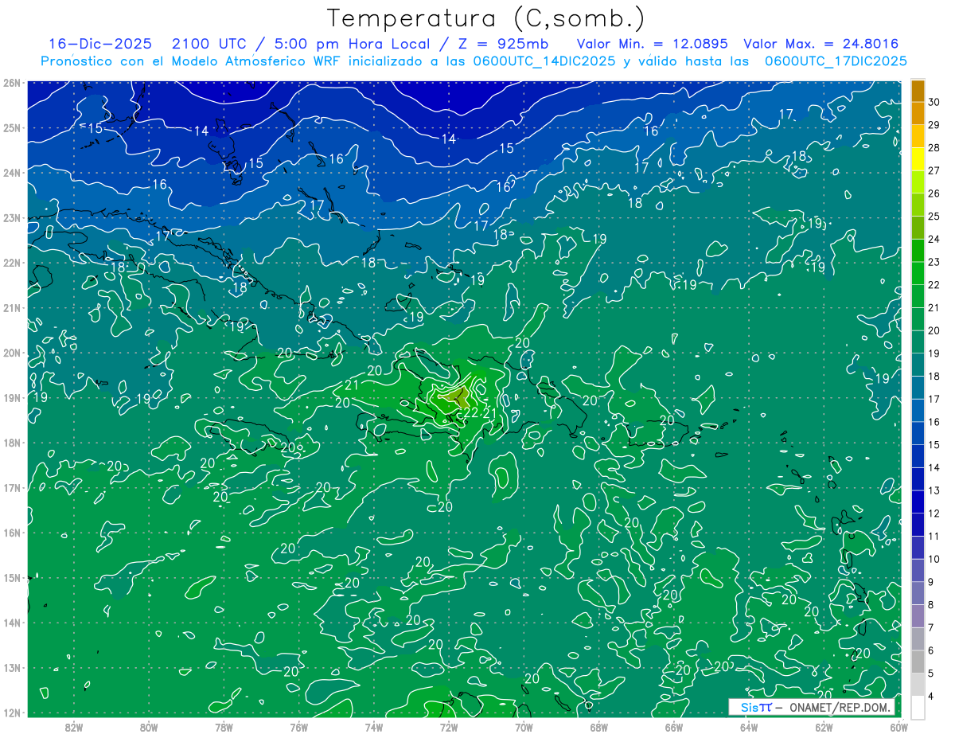Viewport: 955px width, 738px height.
Task: Click the '82W' longitude label
Action: click(74, 727)
